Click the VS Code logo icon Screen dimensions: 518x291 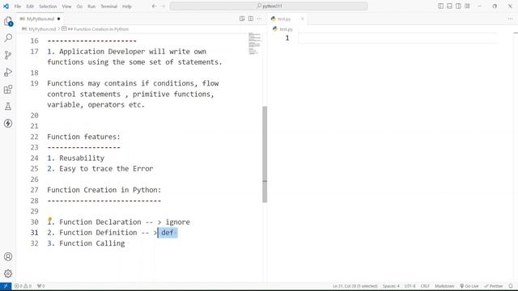coord(6,6)
